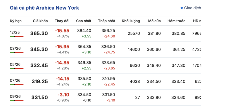226x111 pixels.
Task: Select the 05/26 contract term
Action: (15, 64)
